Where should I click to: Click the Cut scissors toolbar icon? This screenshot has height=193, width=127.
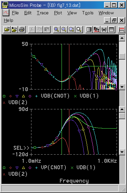click(32, 30)
